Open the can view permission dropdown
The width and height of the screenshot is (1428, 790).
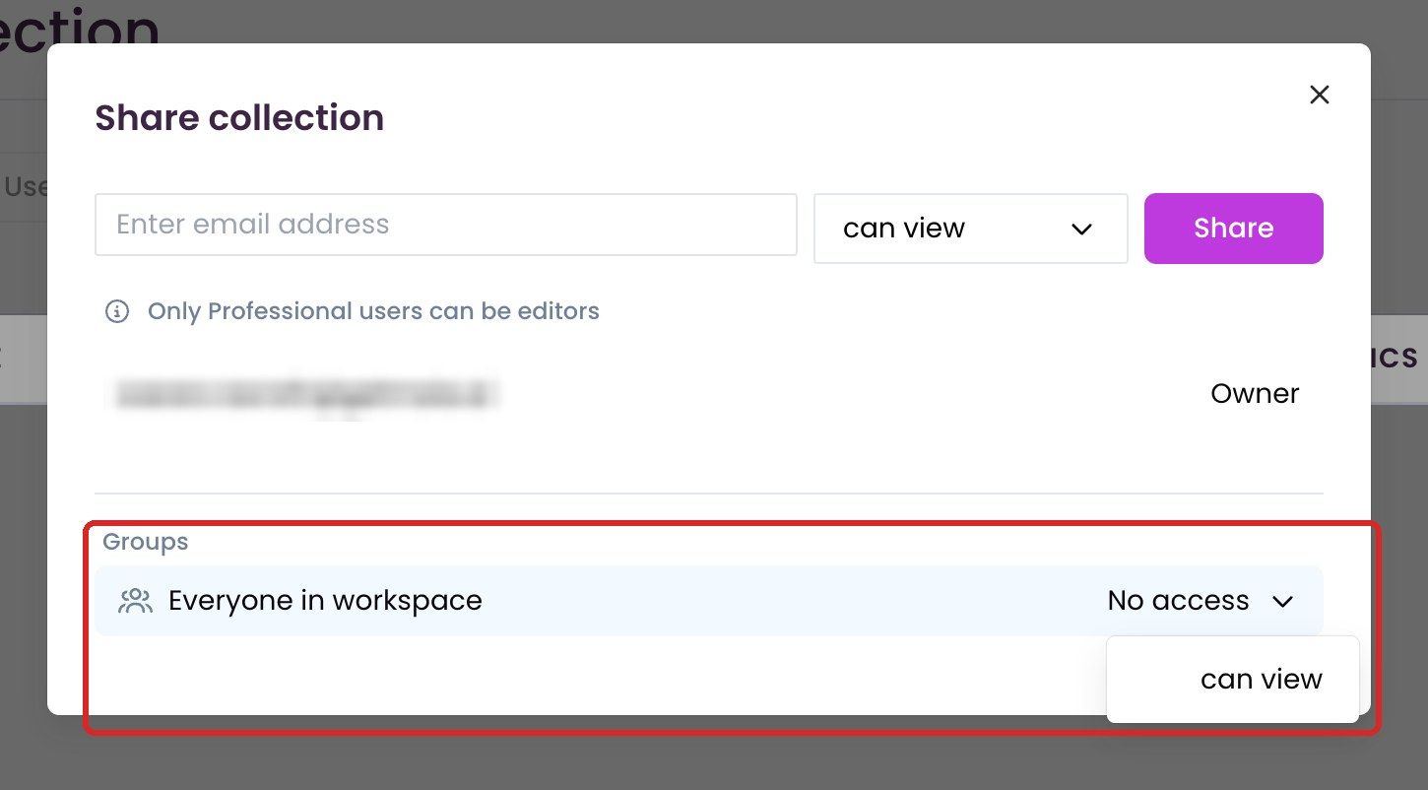[x=970, y=229]
